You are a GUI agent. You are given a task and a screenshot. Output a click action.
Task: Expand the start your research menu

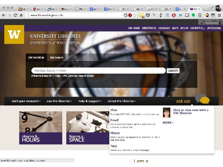(26, 101)
